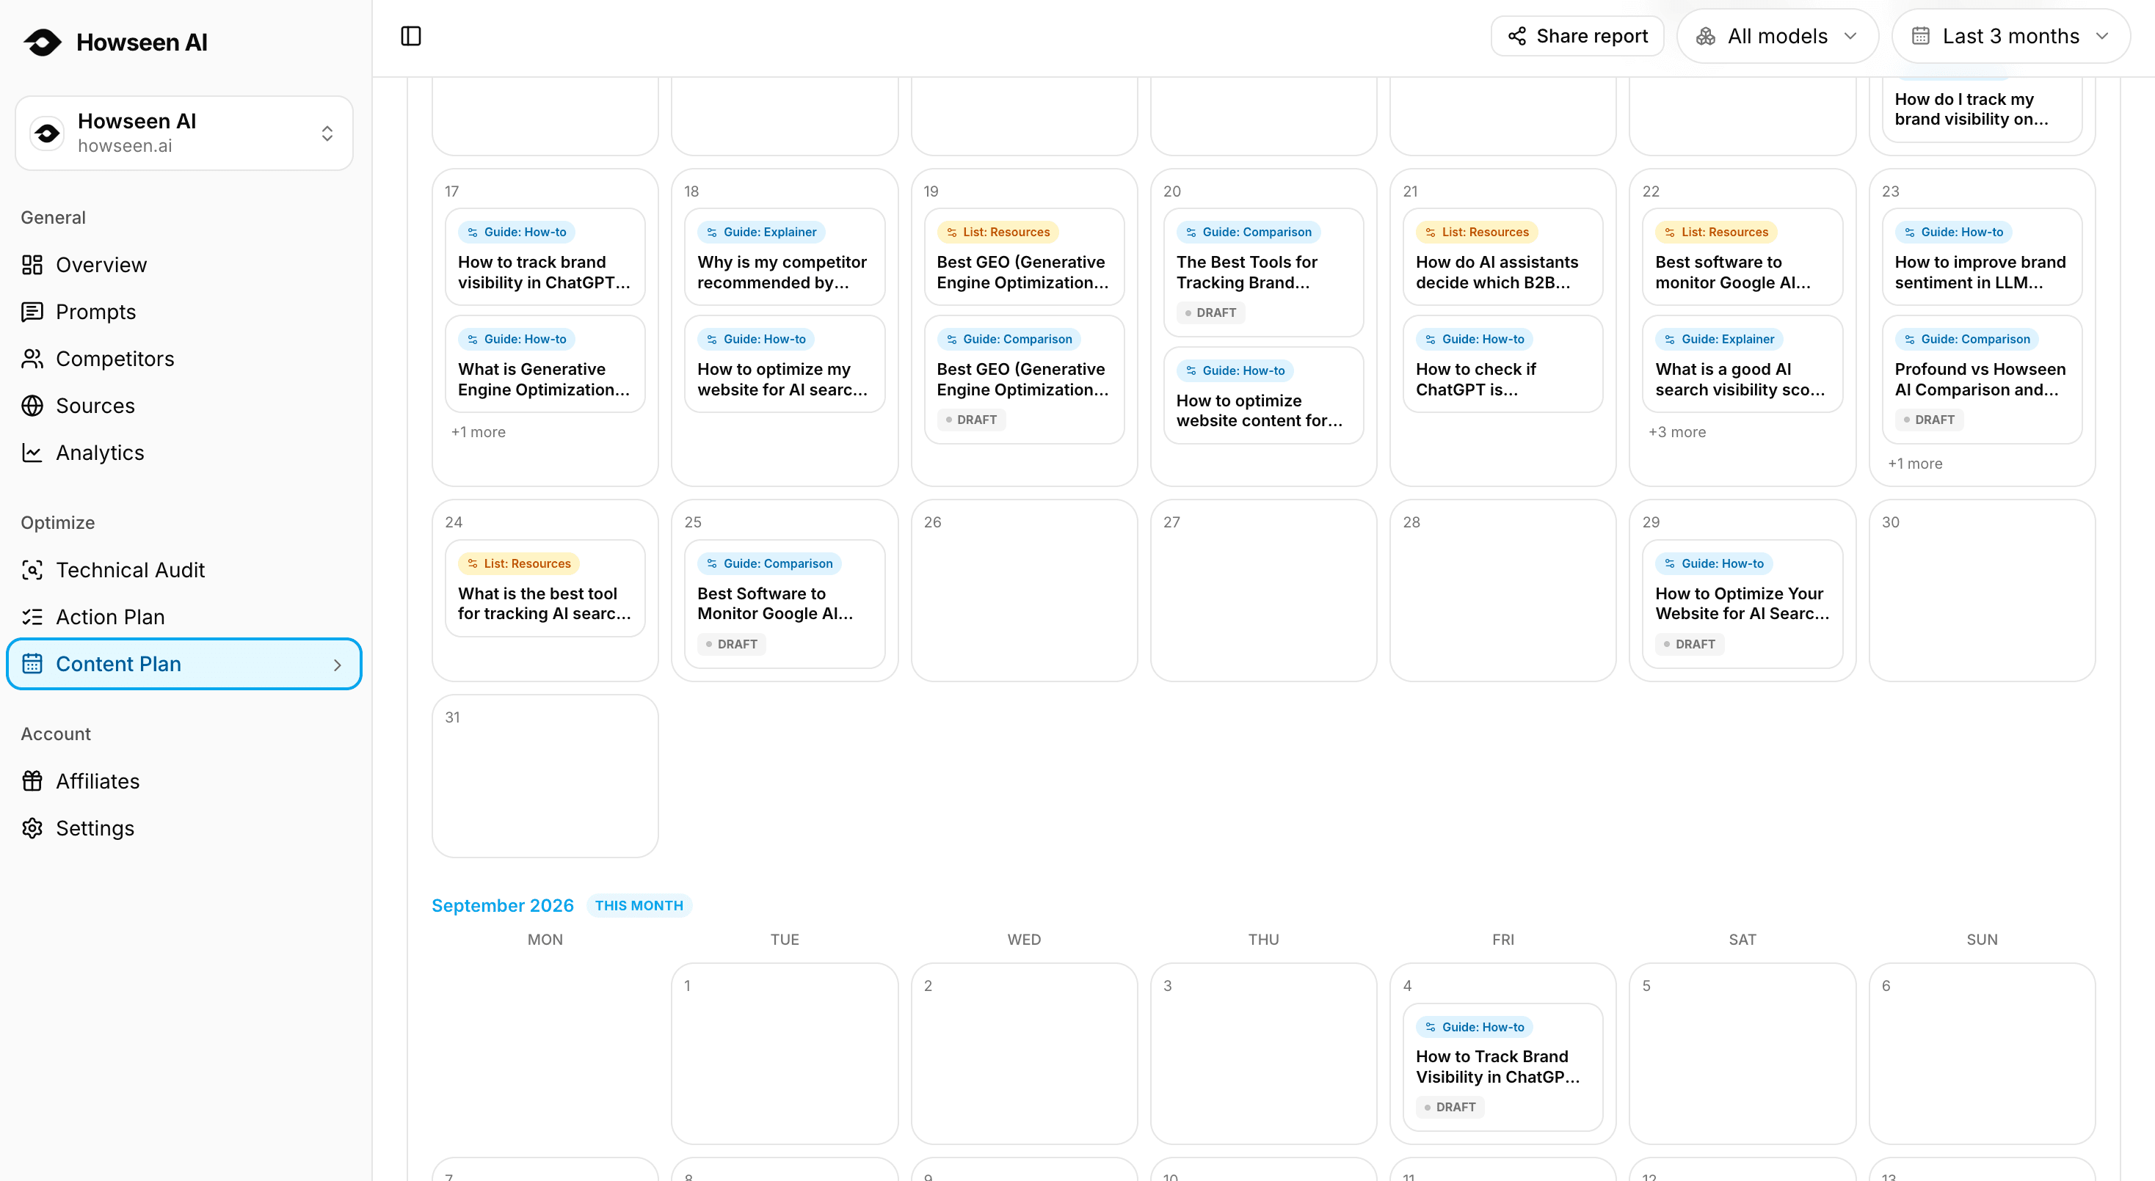
Task: Click the Howseen AI logo icon
Action: [43, 42]
